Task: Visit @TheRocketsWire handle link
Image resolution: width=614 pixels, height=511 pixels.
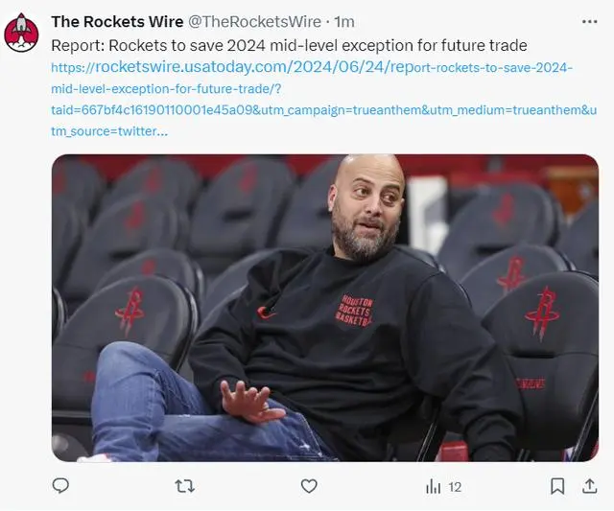Action: [x=255, y=22]
